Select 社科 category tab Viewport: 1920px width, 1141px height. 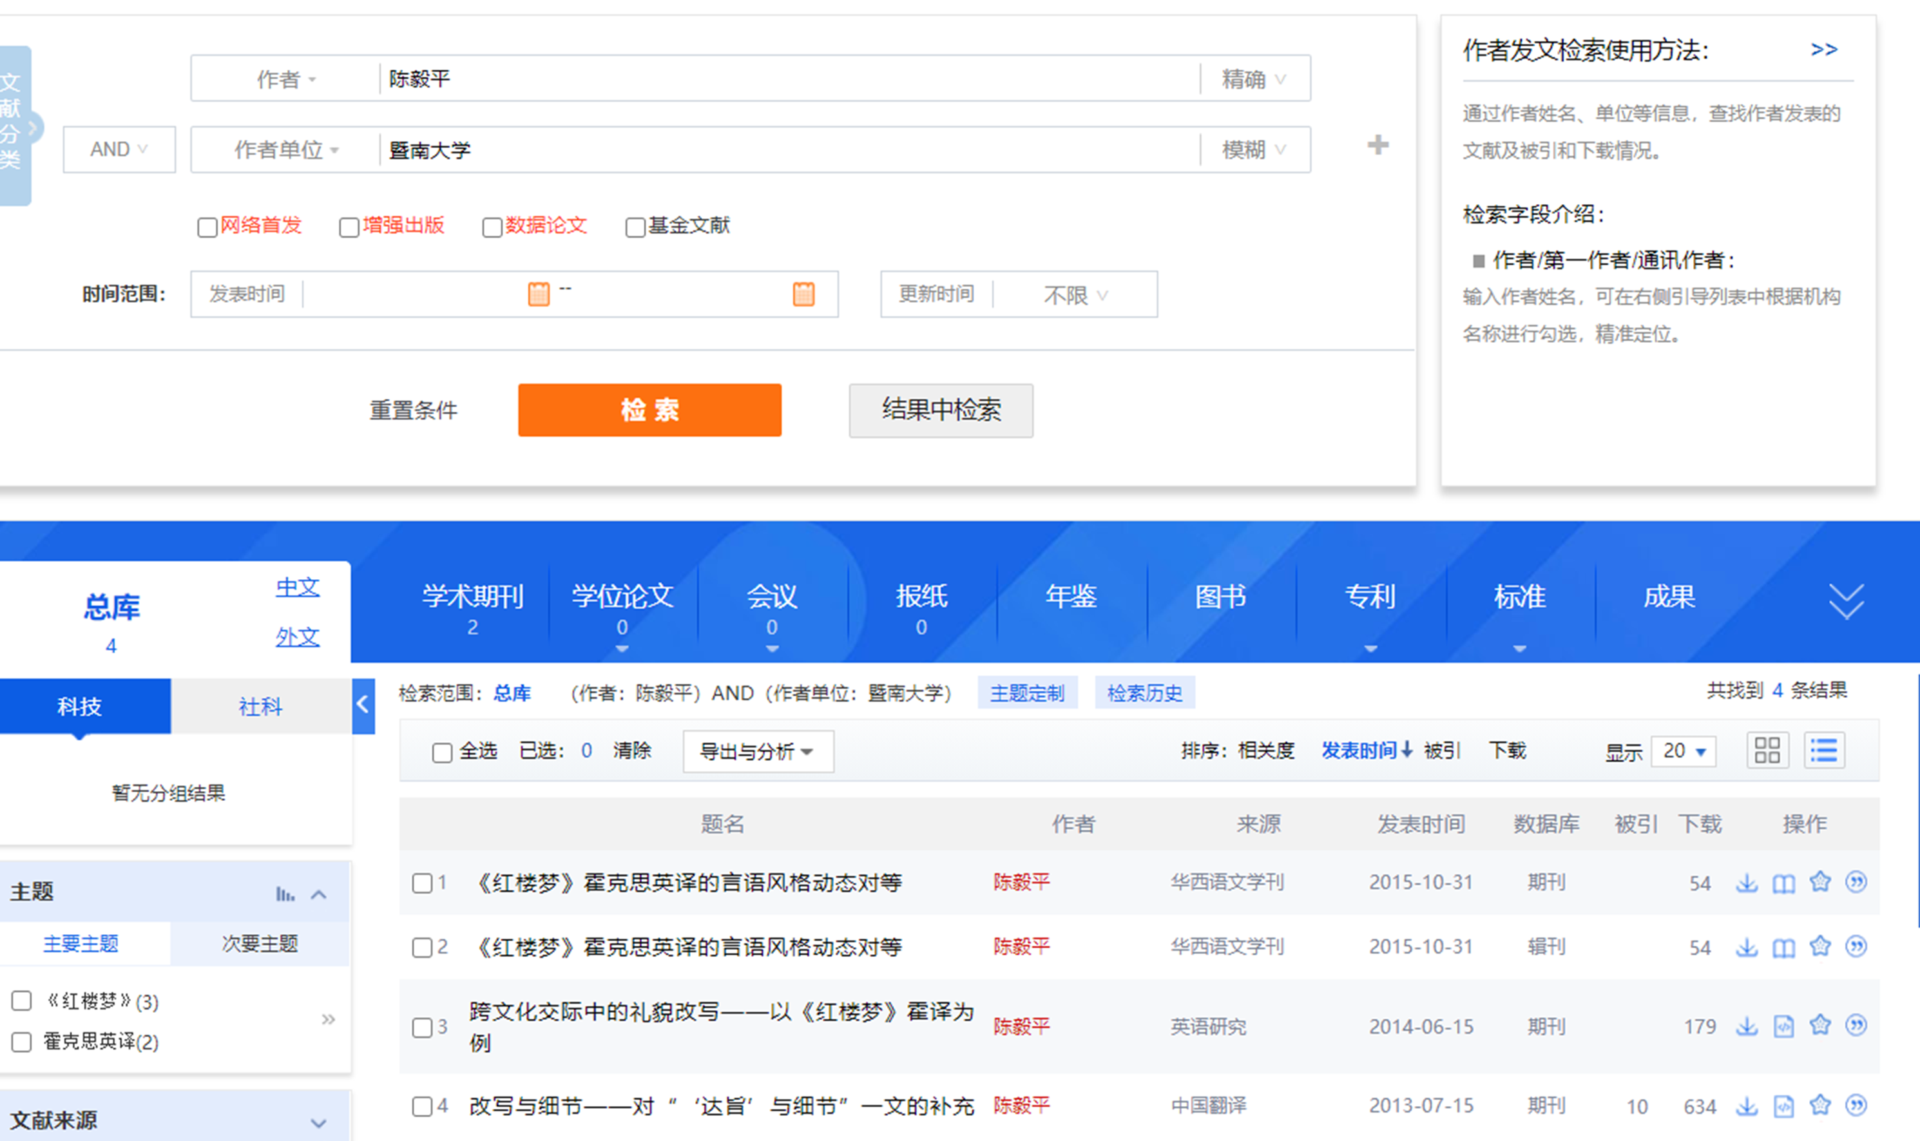point(261,706)
